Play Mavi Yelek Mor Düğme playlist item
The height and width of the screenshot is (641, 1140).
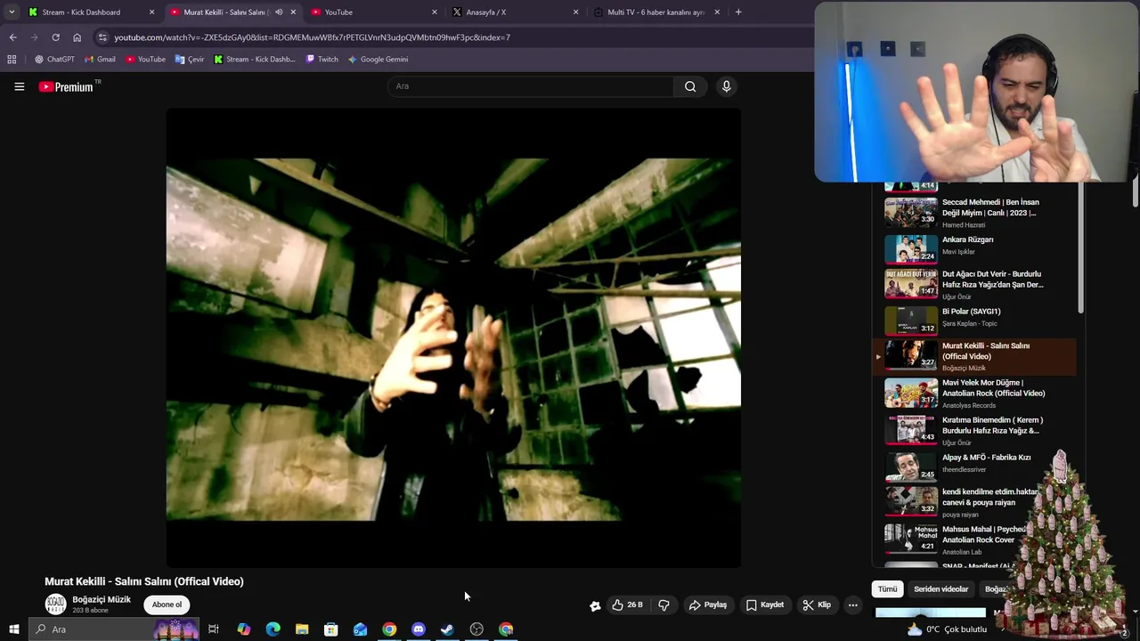click(975, 393)
